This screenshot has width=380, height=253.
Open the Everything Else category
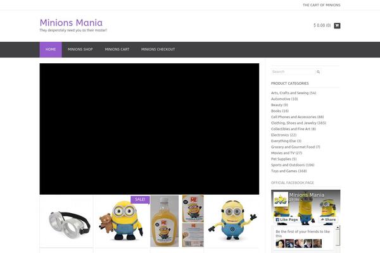pos(286,141)
